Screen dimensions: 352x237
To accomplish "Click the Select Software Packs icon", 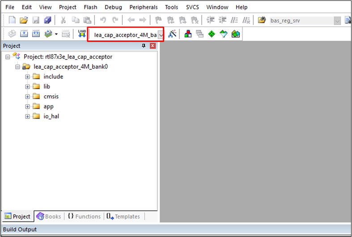I will (x=223, y=34).
